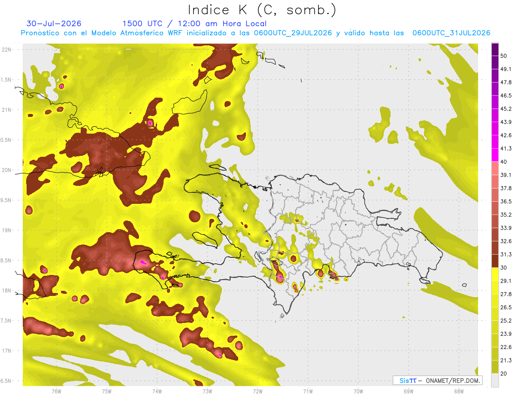
Task: Click colorbar label '50'
Action: pos(504,56)
